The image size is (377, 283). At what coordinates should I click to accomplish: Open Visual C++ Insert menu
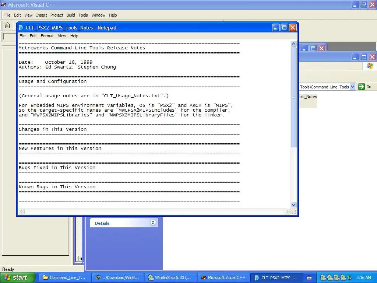[41, 15]
